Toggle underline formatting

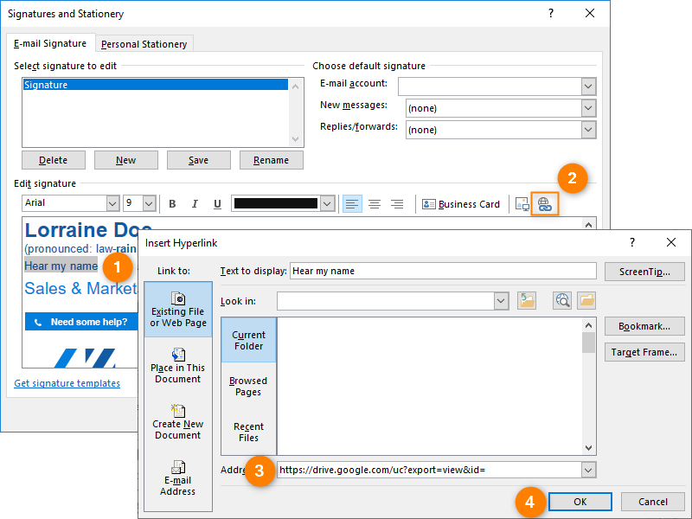tap(217, 204)
